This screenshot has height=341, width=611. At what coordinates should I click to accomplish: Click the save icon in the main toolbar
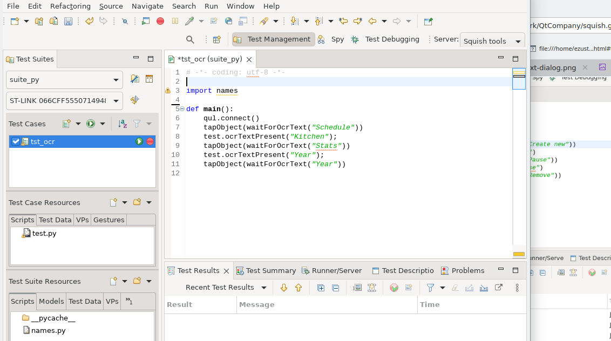point(69,22)
